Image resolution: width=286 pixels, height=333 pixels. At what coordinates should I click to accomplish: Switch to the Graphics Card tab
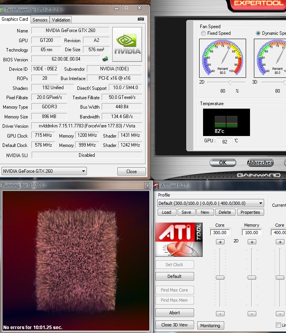pyautogui.click(x=15, y=19)
